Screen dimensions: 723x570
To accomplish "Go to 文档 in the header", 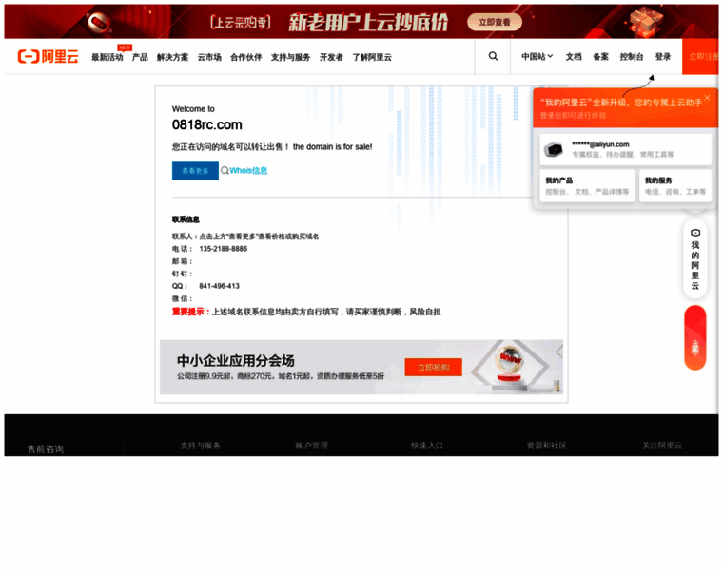I will (574, 56).
